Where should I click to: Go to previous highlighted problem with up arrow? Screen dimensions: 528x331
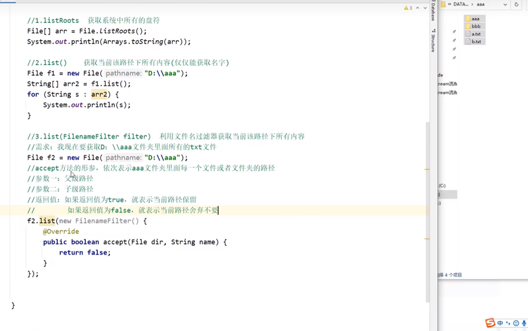(x=417, y=8)
